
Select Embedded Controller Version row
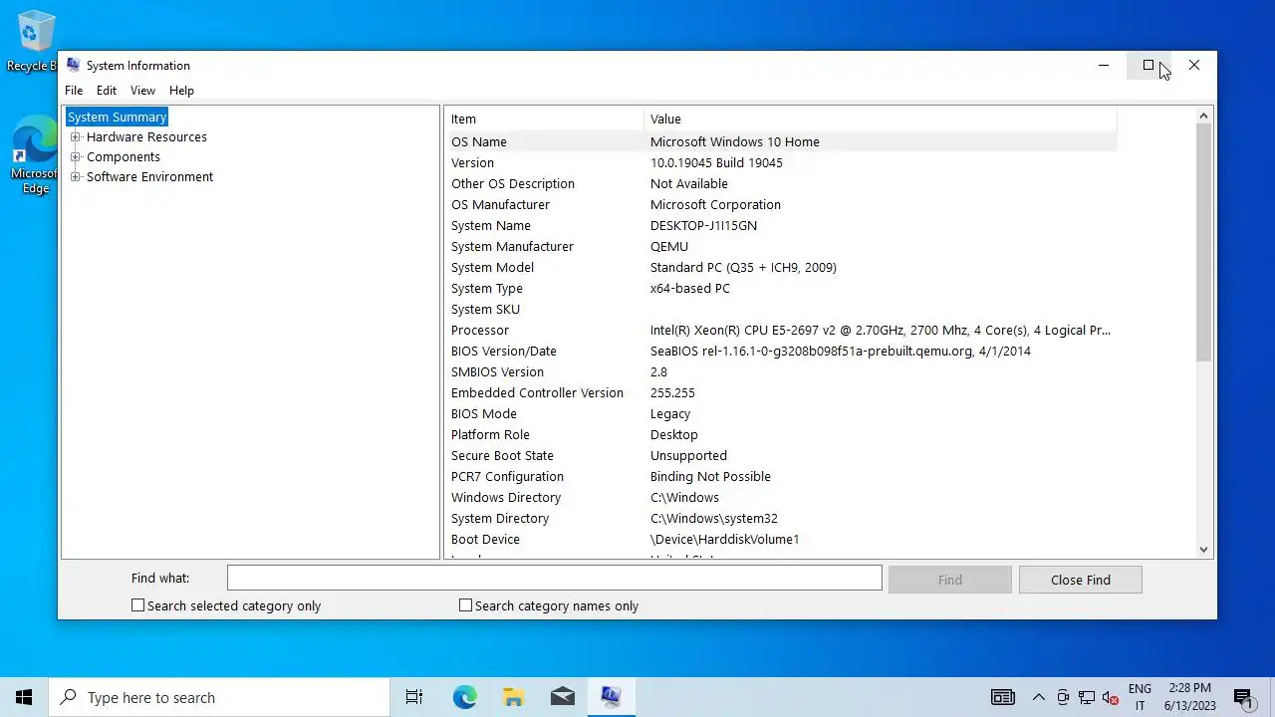click(781, 392)
